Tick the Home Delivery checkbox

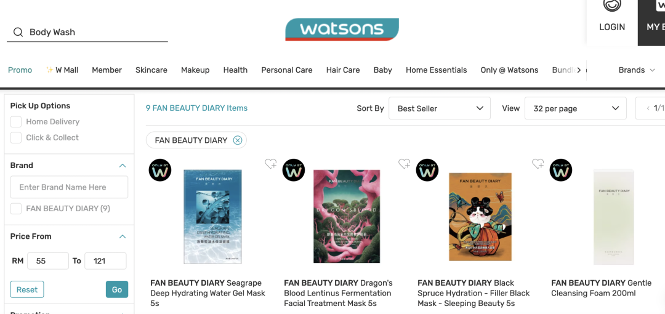[15, 122]
